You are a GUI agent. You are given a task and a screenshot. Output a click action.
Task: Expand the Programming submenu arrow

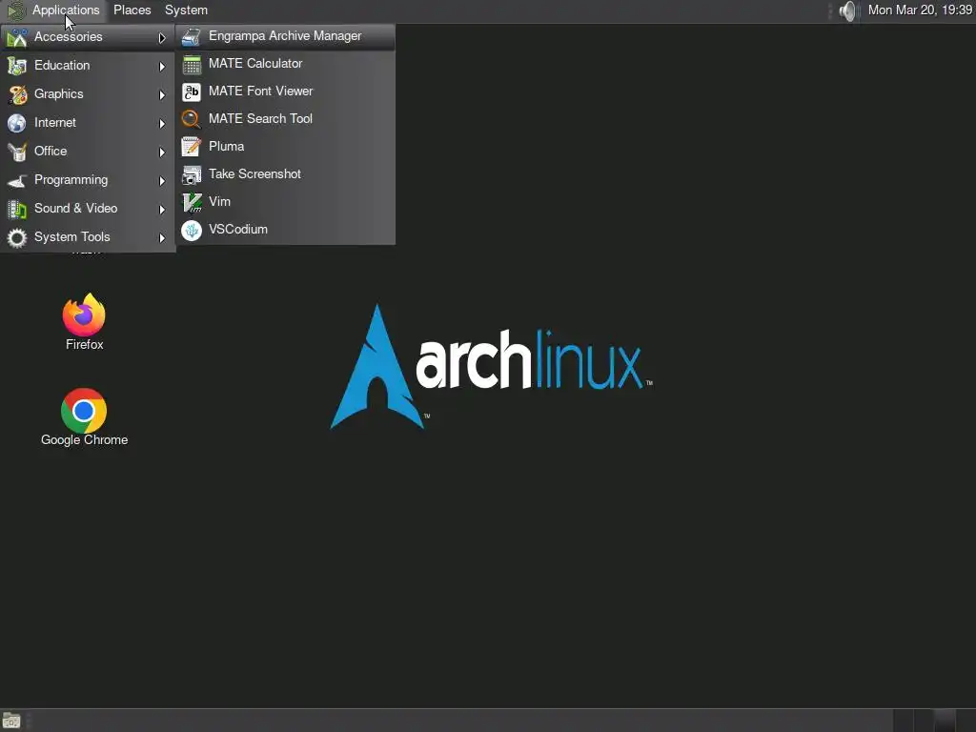pos(162,180)
